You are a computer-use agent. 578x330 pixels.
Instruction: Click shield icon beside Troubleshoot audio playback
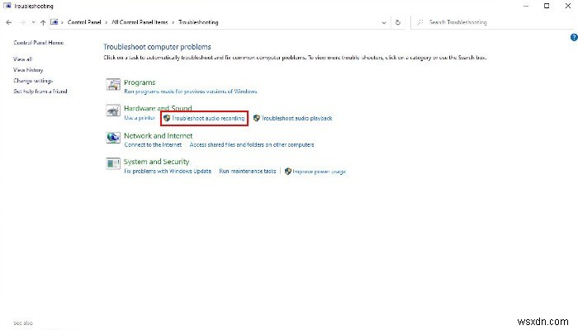pos(257,118)
